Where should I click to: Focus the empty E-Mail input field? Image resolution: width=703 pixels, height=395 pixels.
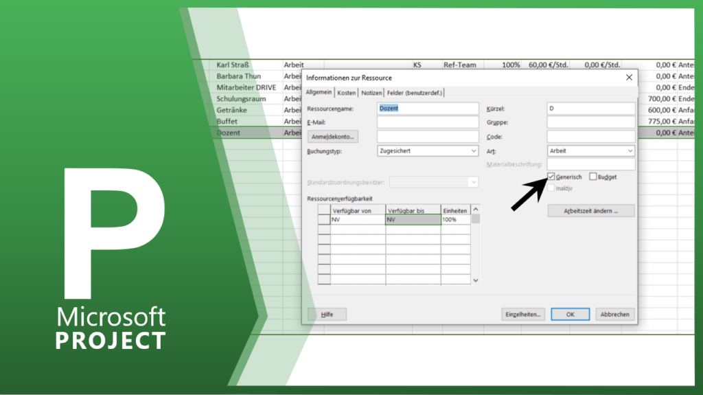(428, 122)
